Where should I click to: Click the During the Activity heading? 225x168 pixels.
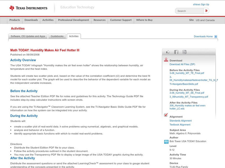click(x=24, y=116)
